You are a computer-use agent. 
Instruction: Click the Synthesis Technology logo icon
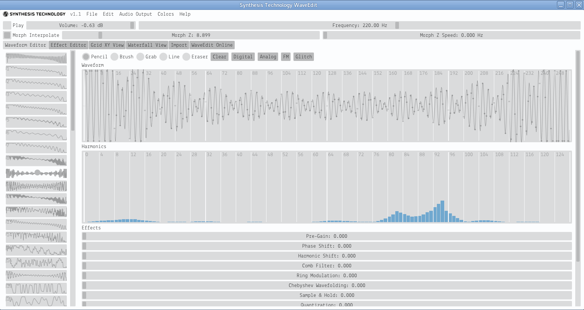pos(5,14)
